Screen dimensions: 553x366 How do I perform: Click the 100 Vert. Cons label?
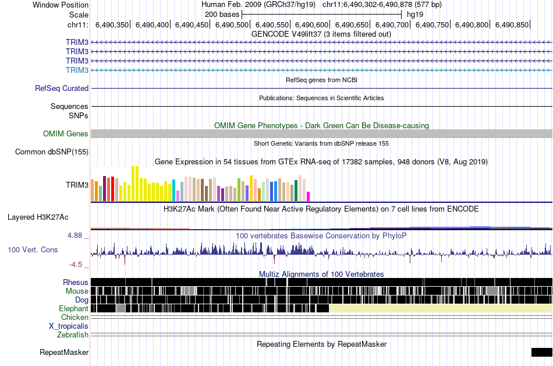pos(33,250)
